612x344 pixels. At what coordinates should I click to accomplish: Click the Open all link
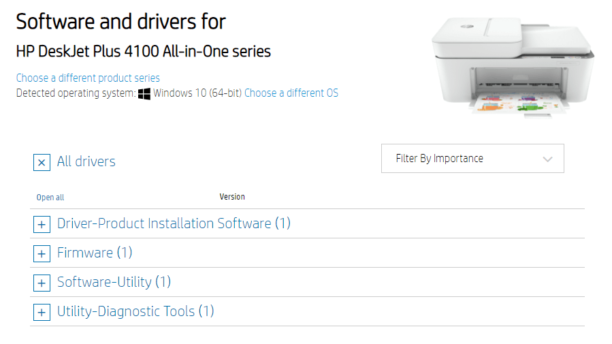[50, 198]
